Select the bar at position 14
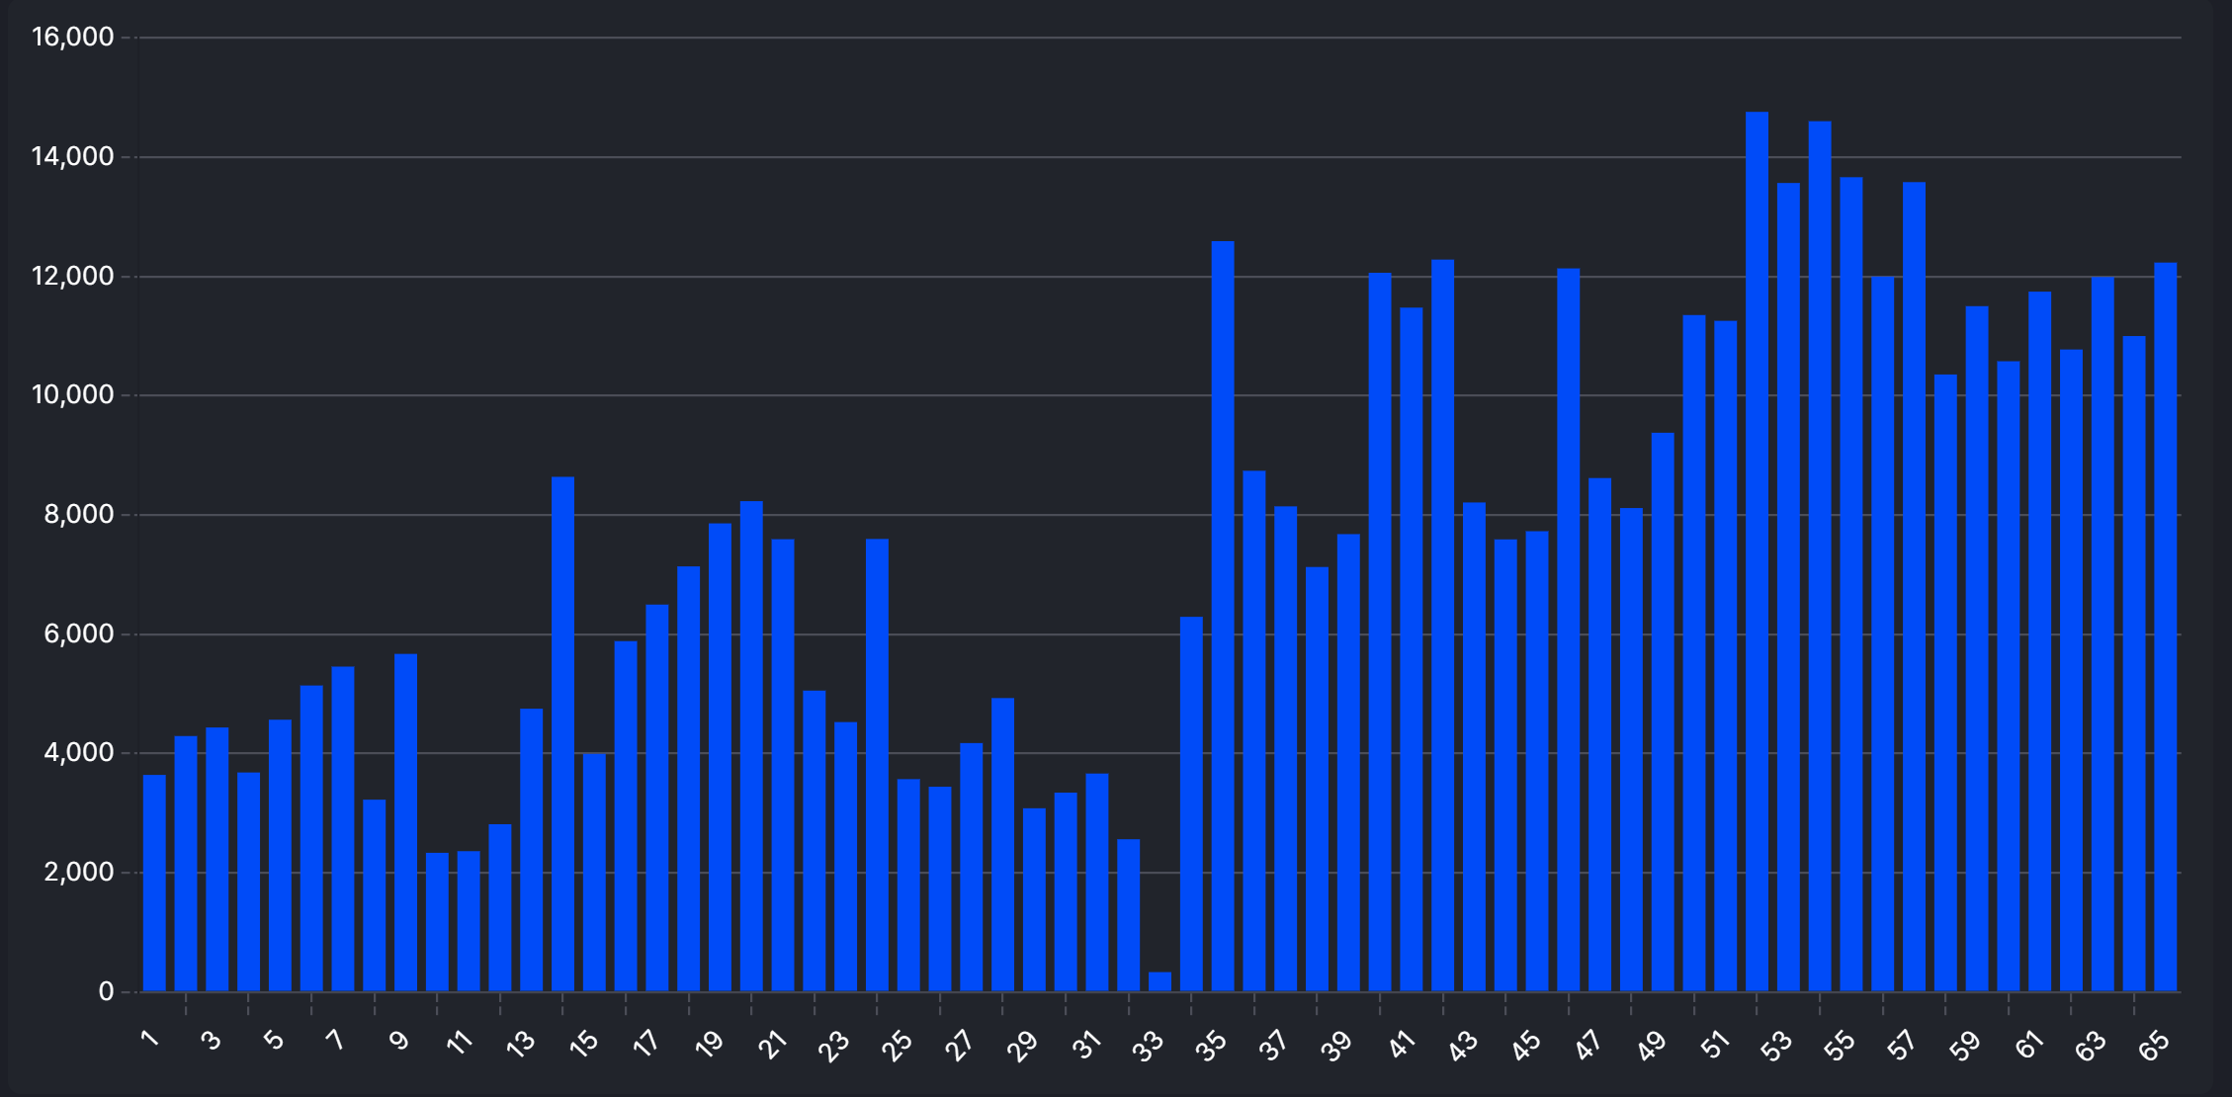This screenshot has height=1097, width=2232. [x=562, y=733]
